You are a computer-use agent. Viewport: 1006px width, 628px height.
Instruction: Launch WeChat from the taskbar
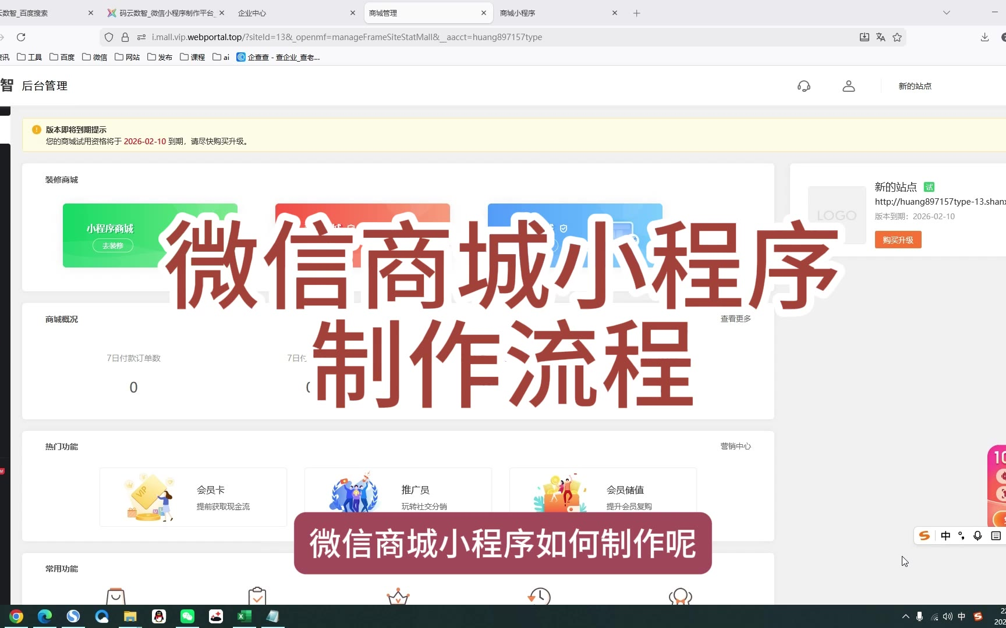click(187, 616)
